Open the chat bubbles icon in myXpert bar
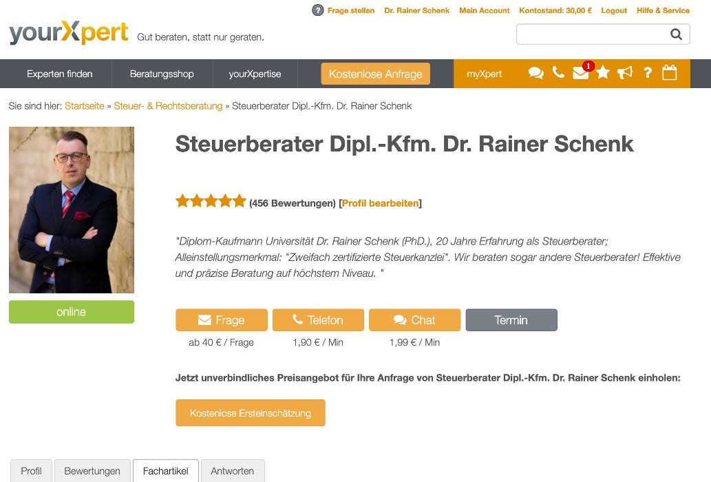Screen dimensions: 711x482 pyautogui.click(x=535, y=73)
